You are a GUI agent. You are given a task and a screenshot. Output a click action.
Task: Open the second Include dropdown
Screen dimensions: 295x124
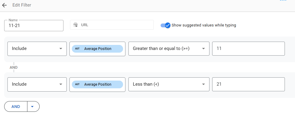coord(37,84)
